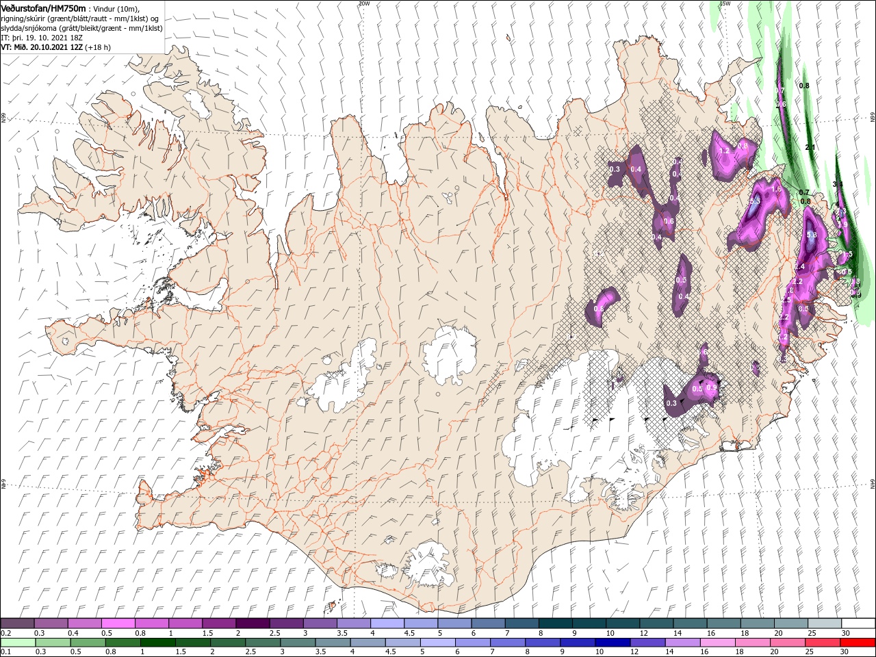The image size is (876, 657).
Task: Pick the pure red 30 swatch in the rain row
Action: click(858, 643)
